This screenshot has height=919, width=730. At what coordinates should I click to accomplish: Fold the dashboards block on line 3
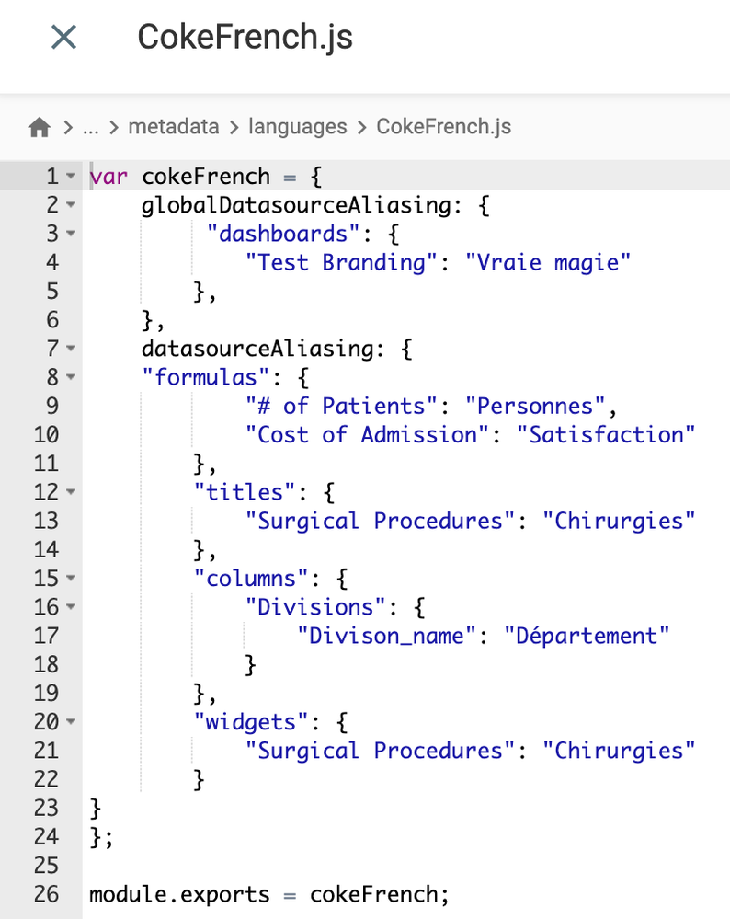72,234
